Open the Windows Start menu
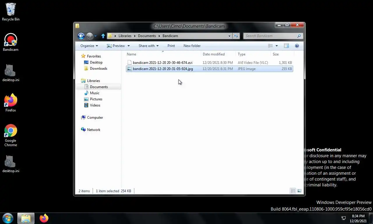 [8, 218]
